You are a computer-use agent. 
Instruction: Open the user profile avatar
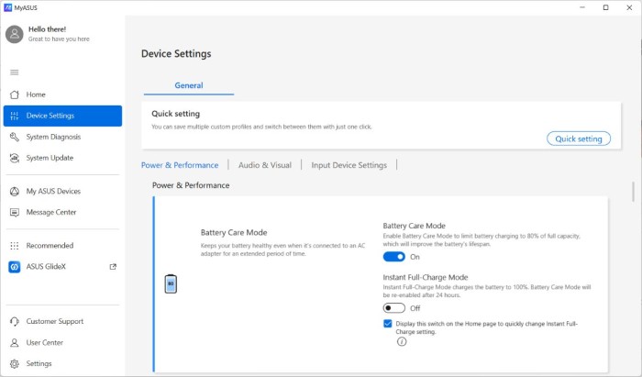15,34
